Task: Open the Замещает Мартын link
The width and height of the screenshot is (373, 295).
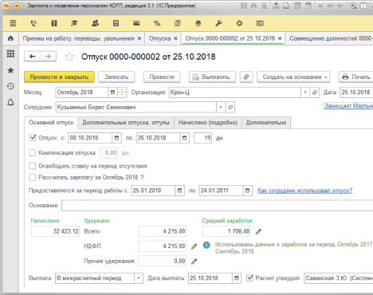Action: (x=348, y=106)
